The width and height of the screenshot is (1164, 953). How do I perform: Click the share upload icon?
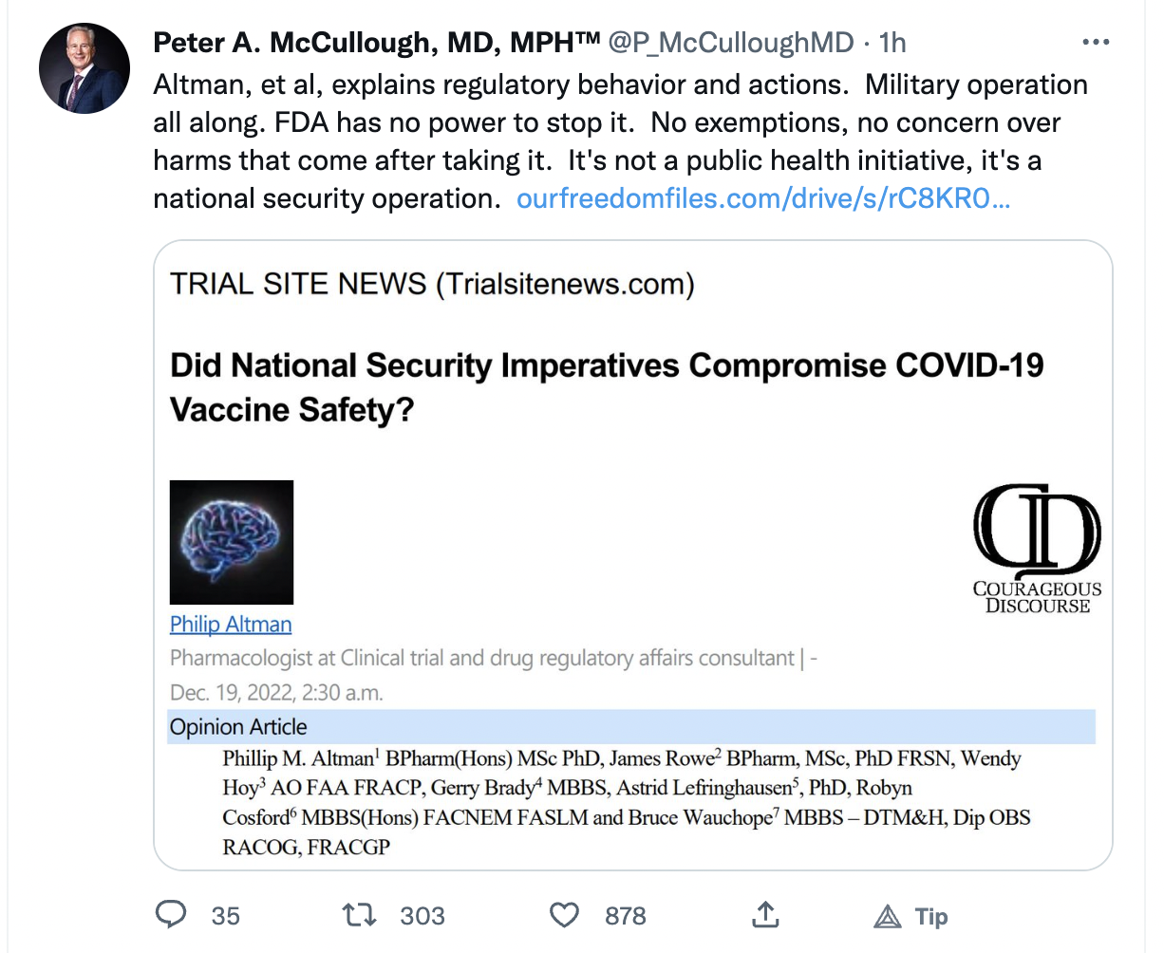tap(765, 915)
